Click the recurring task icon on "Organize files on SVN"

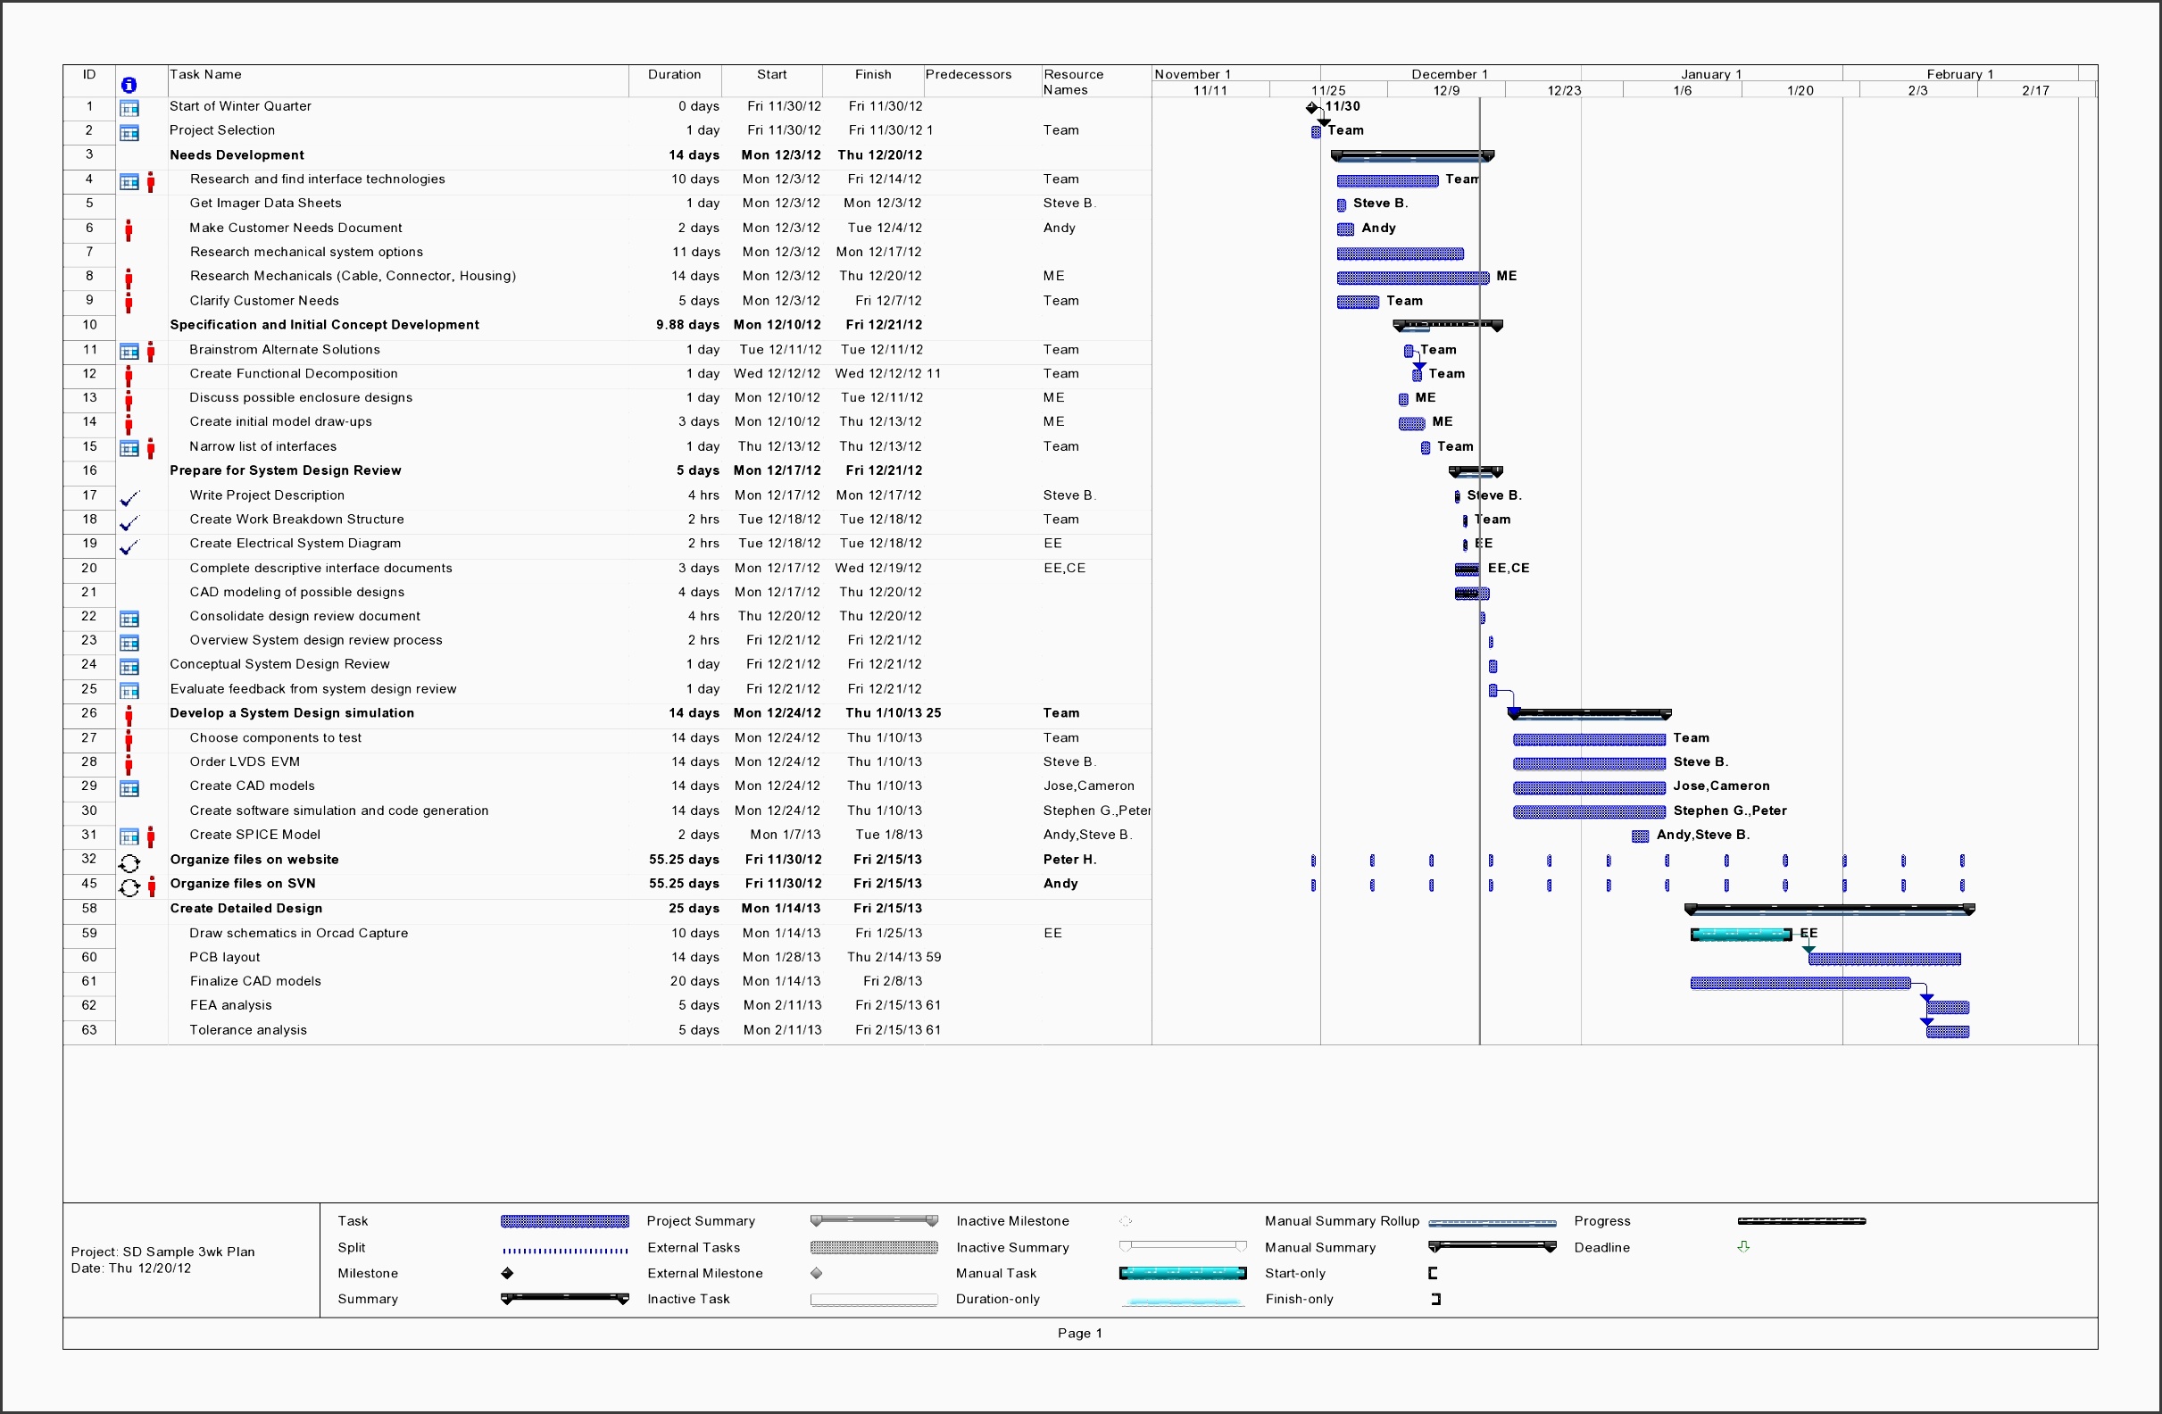[x=130, y=886]
